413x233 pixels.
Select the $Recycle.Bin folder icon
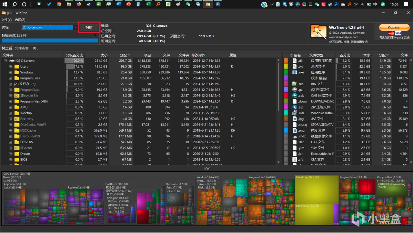17,96
